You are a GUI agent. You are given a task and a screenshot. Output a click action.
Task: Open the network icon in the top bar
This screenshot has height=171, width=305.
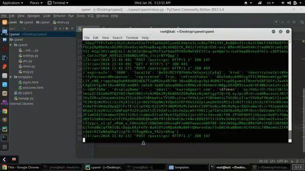pyautogui.click(x=260, y=3)
